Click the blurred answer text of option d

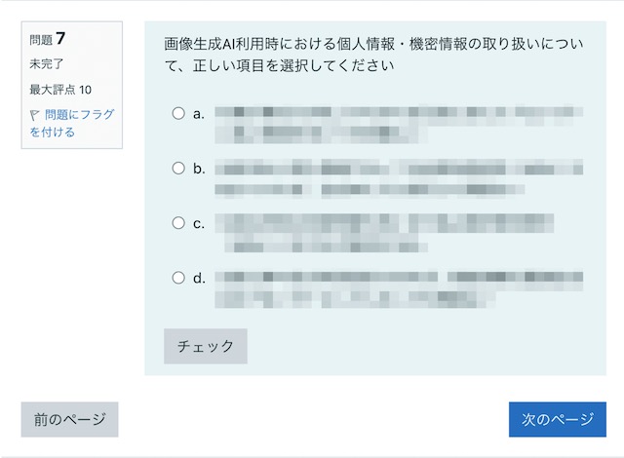tap(399, 289)
